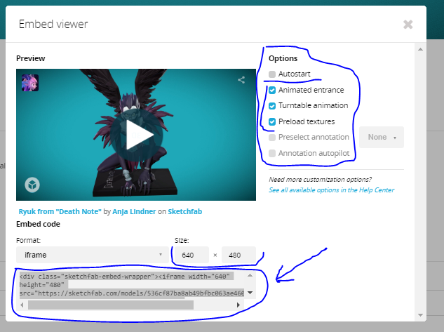Click the Preview heading
Image resolution: width=444 pixels, height=332 pixels.
pyautogui.click(x=31, y=58)
